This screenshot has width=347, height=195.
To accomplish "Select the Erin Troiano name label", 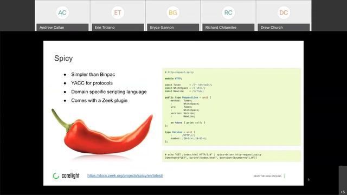I will 118,28.
